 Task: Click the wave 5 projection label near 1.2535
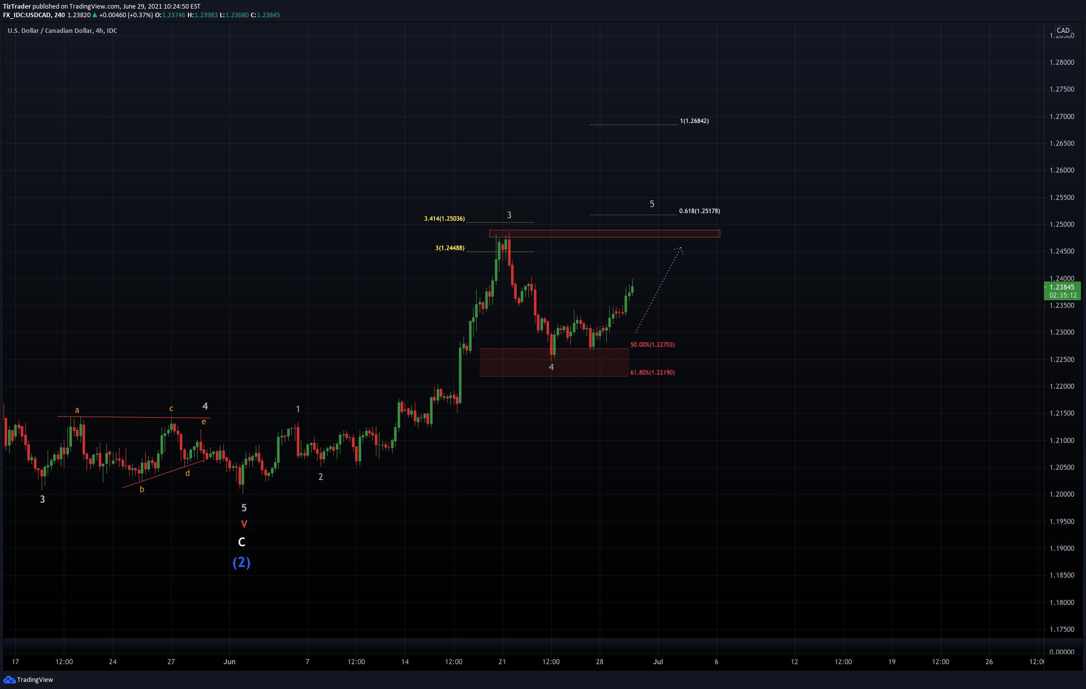[x=652, y=204]
